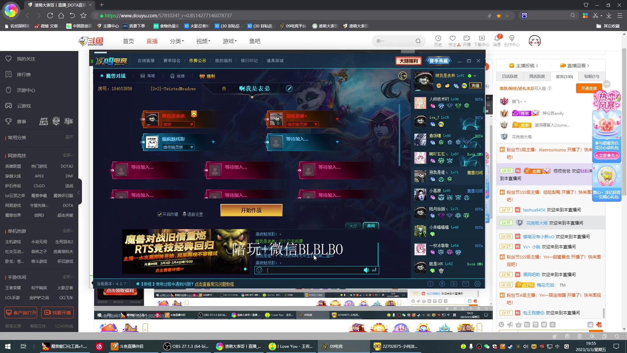Screen dimensions: 627x353
Task: Click the 客户端打开 button
Action: click(x=21, y=312)
